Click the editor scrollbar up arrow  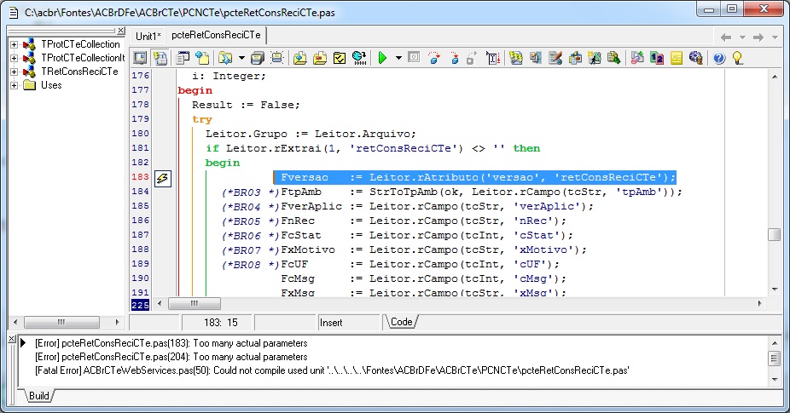[x=775, y=77]
